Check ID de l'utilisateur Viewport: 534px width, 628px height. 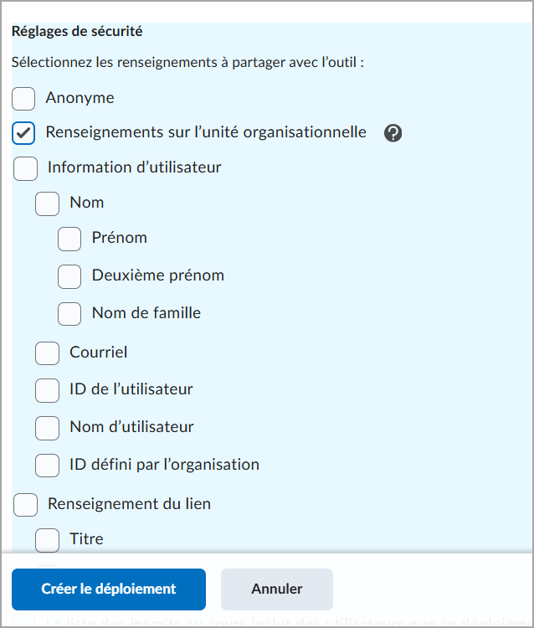[x=48, y=390]
